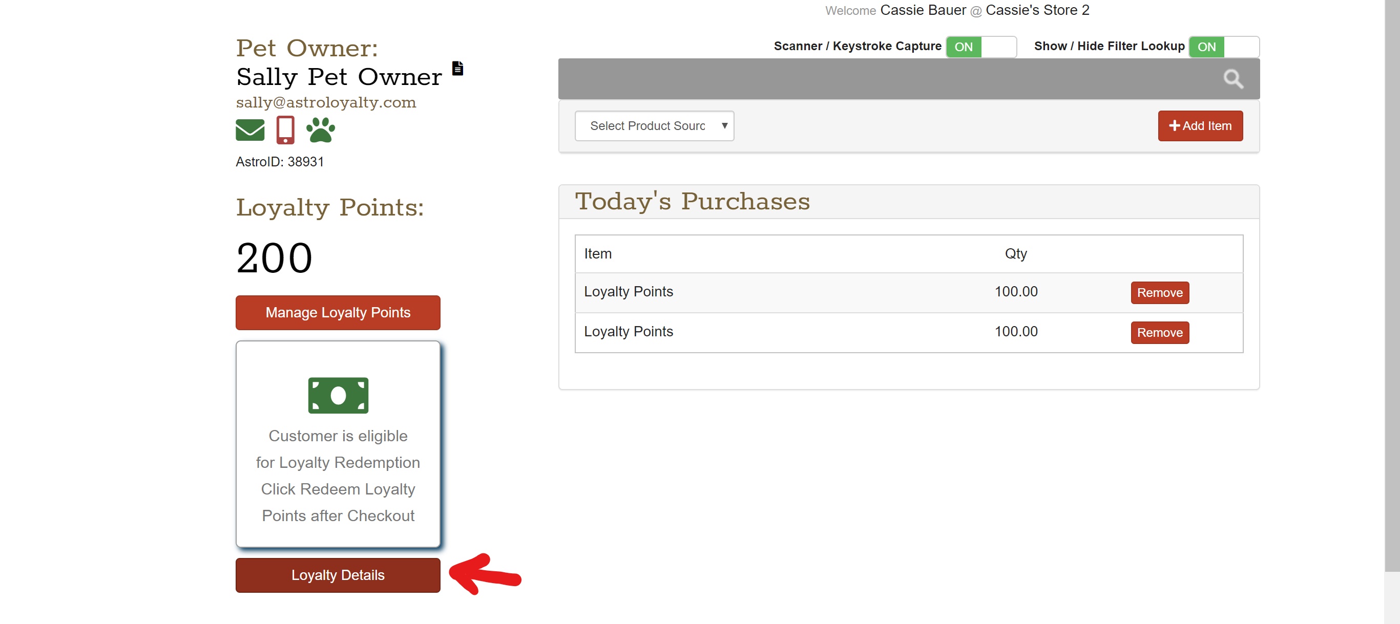Remove the first Loyalty Points row
Screen dimensions: 1400x624
tap(1159, 293)
